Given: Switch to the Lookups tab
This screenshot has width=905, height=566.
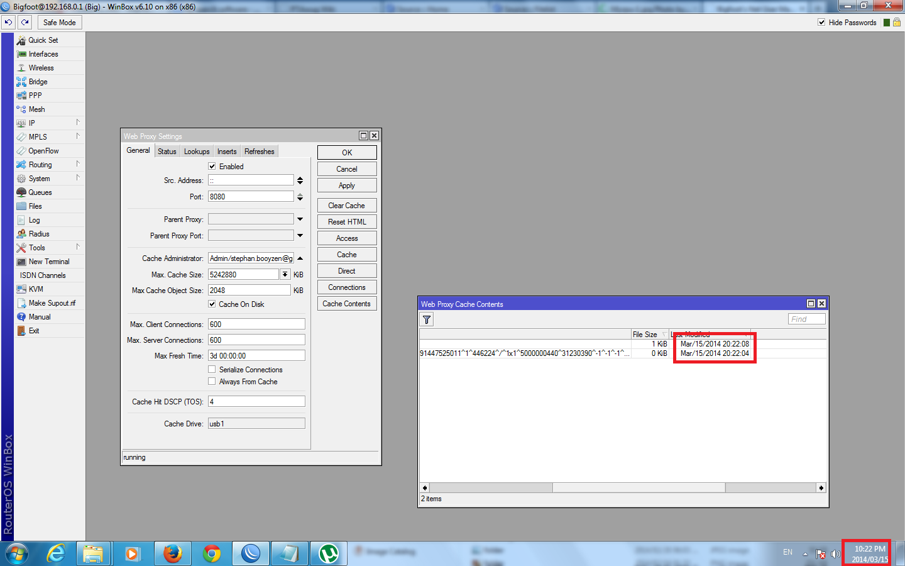Looking at the screenshot, I should click(197, 152).
